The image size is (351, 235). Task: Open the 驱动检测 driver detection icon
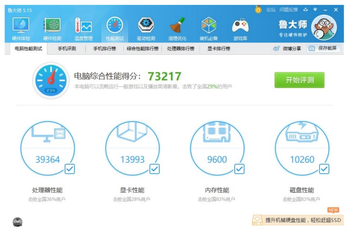tap(146, 29)
